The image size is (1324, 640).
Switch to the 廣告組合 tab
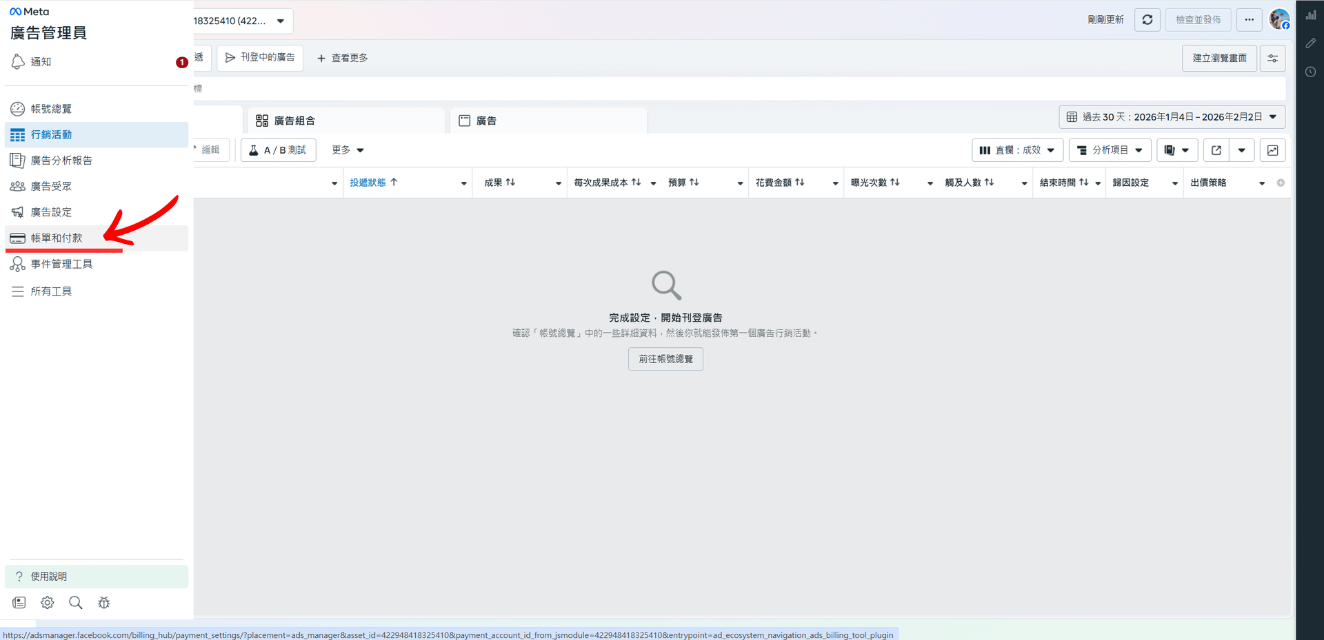(294, 121)
